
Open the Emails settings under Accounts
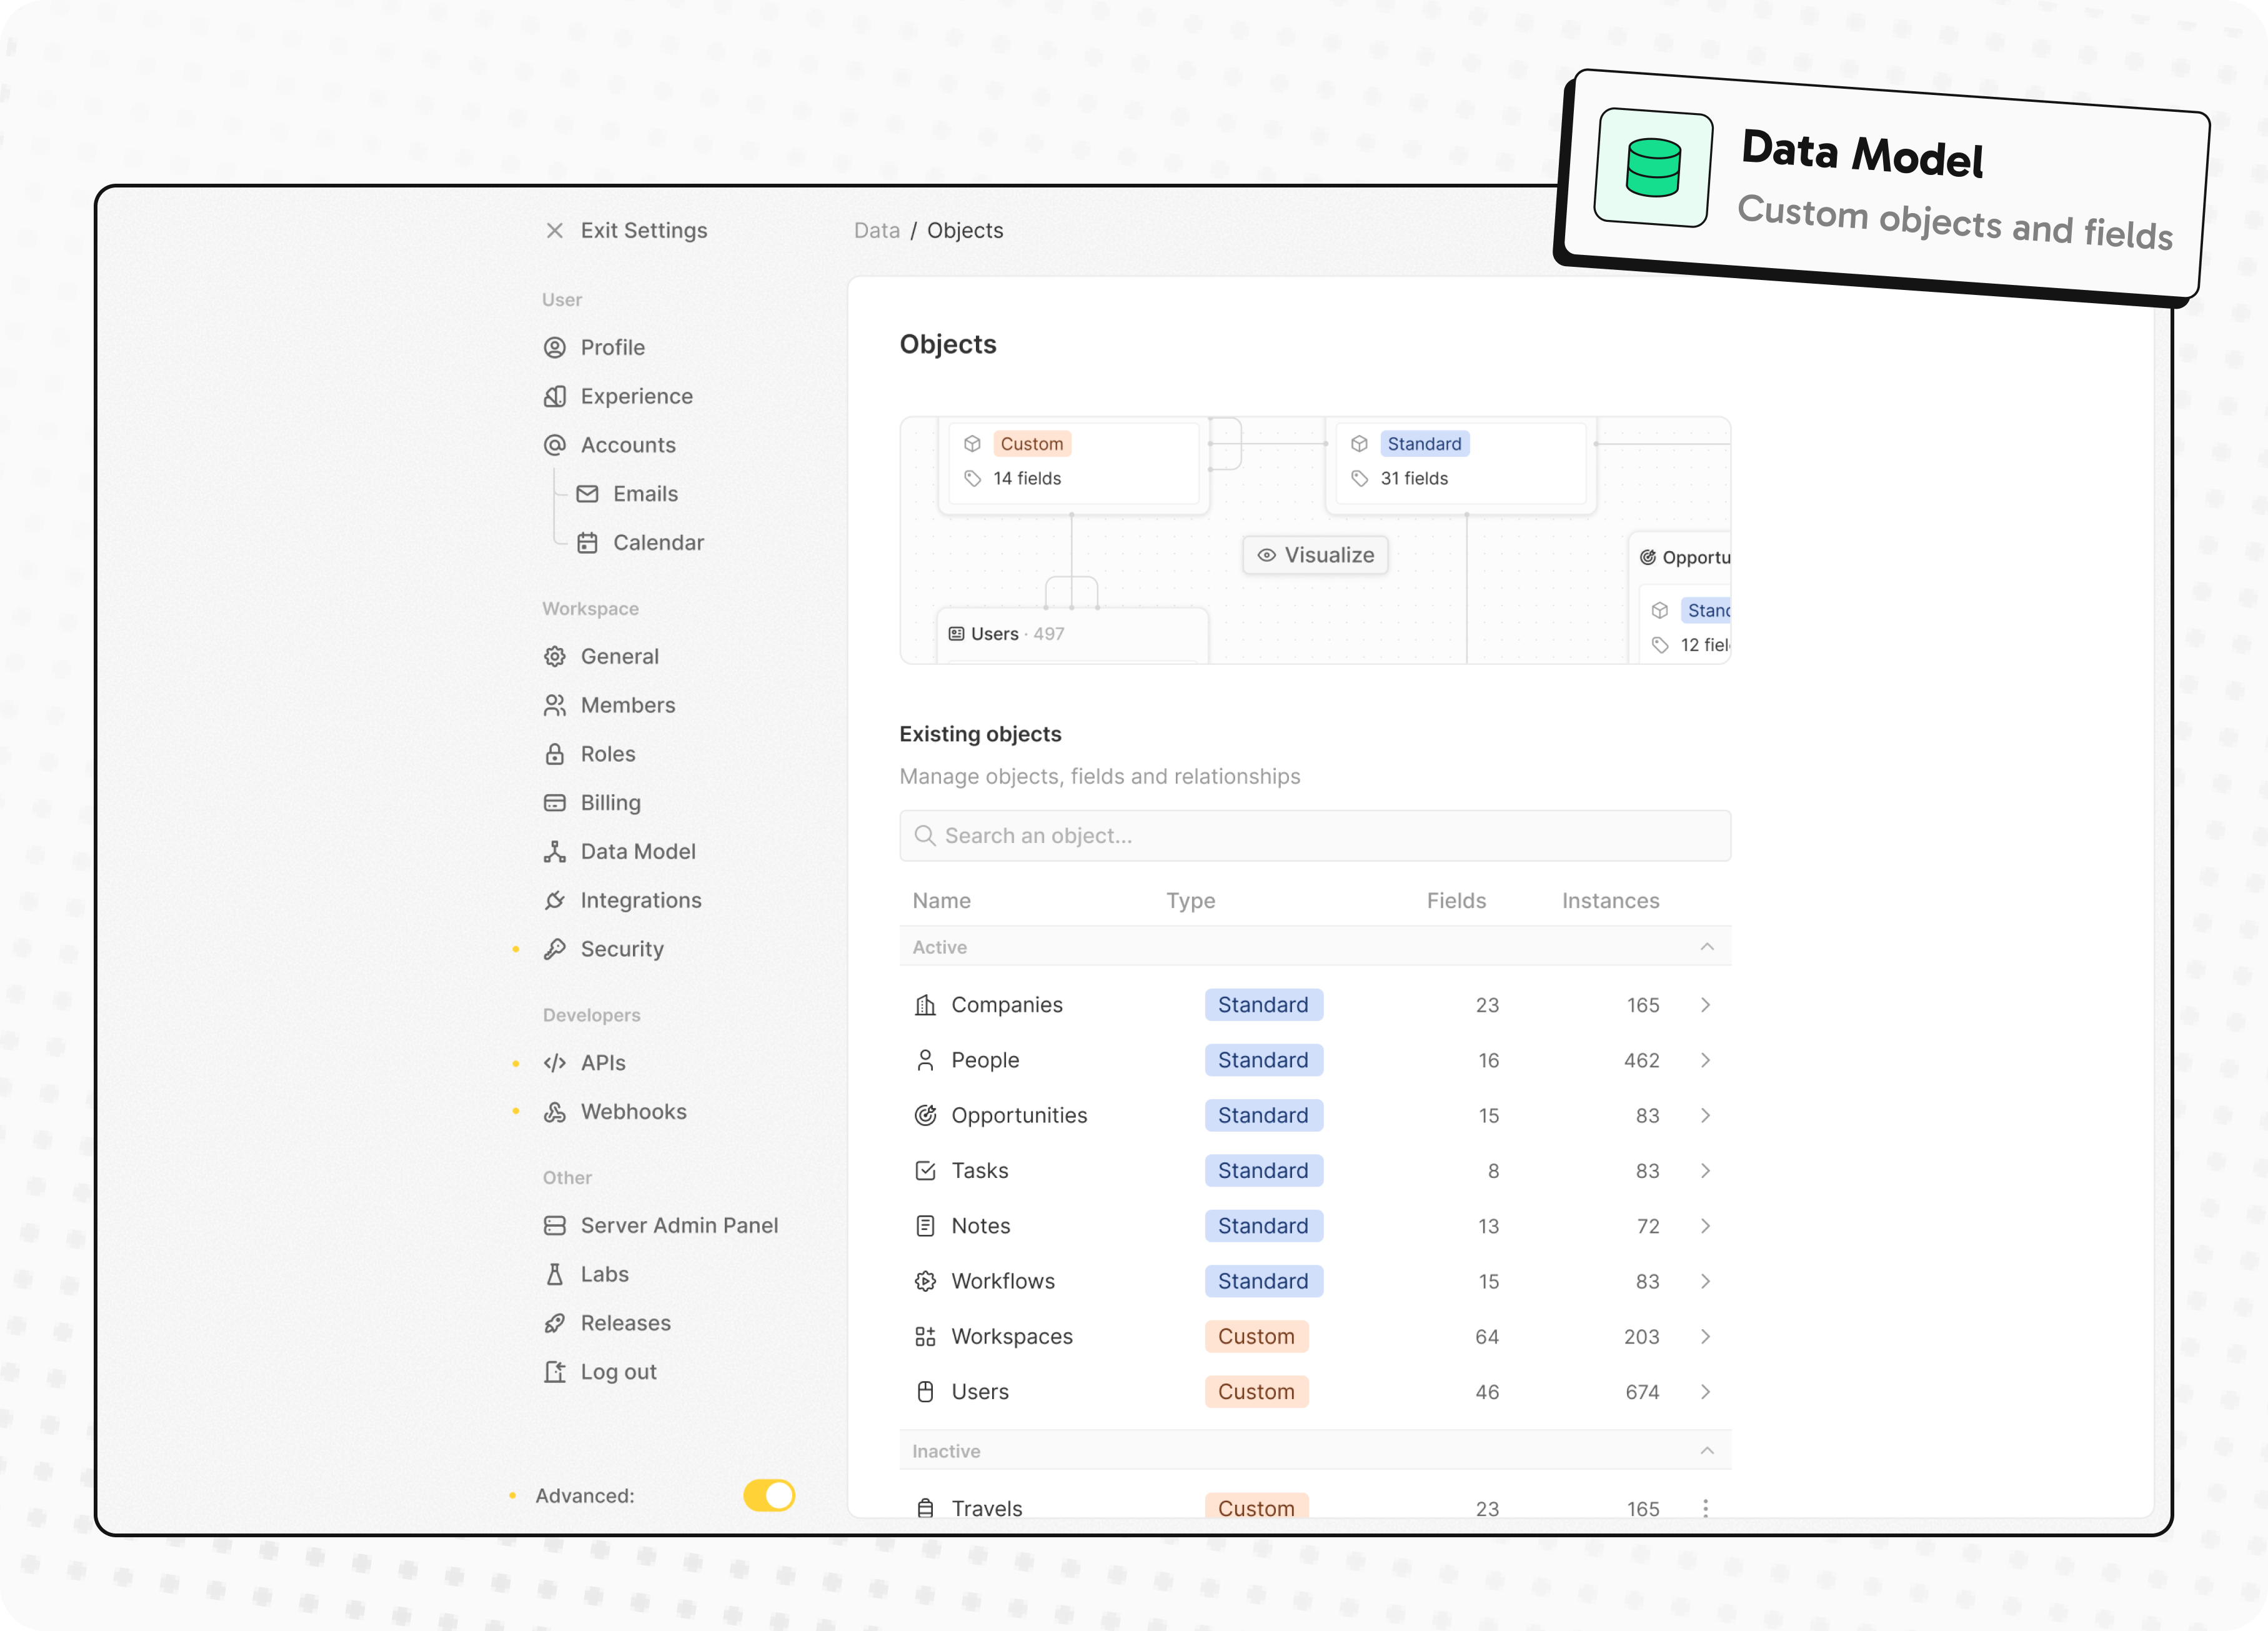tap(644, 493)
